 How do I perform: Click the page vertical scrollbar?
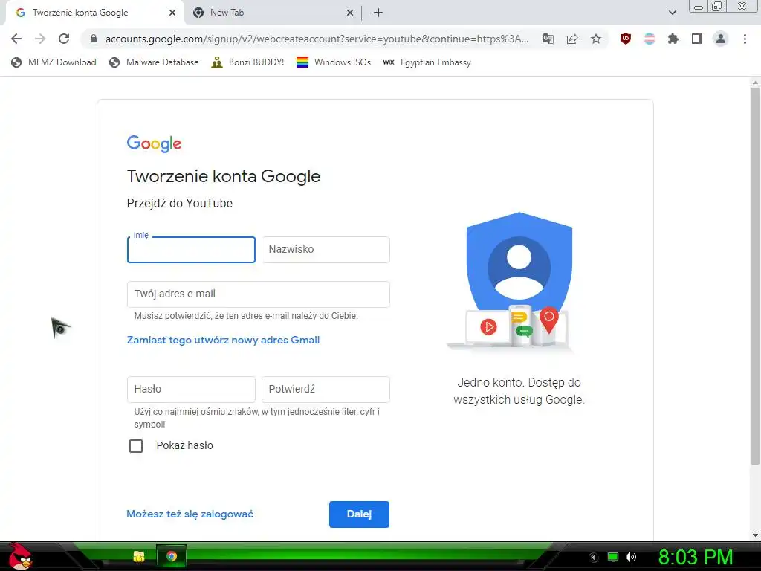(x=755, y=277)
